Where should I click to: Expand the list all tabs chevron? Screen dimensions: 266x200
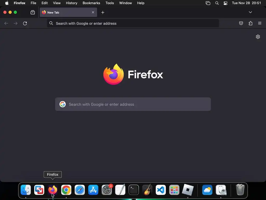(x=250, y=12)
